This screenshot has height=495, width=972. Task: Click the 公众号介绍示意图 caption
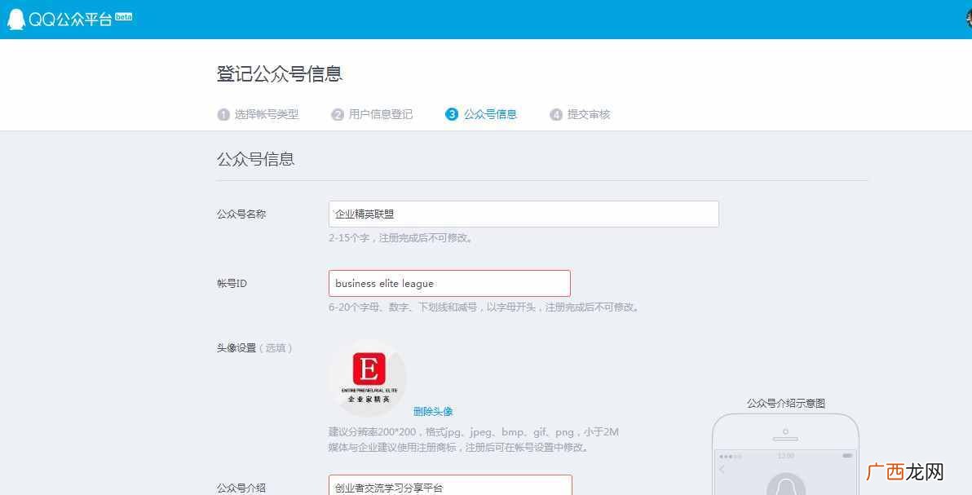pyautogui.click(x=786, y=403)
